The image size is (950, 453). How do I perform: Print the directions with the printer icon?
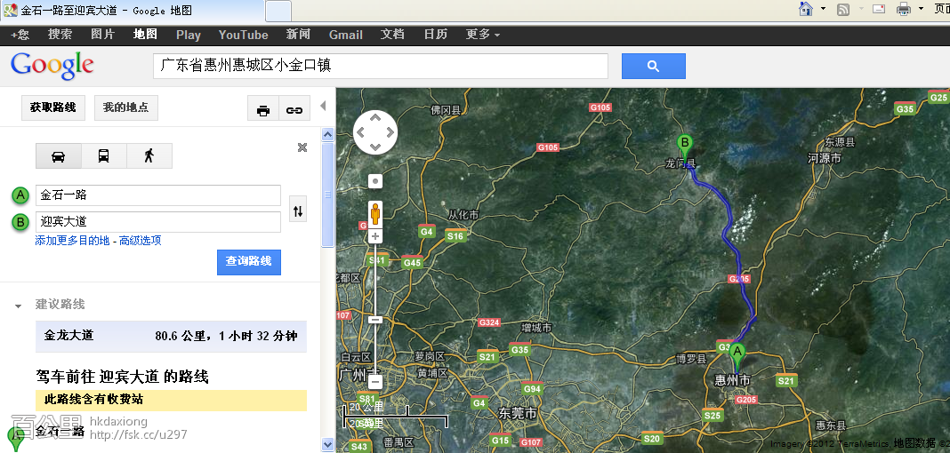[x=262, y=109]
